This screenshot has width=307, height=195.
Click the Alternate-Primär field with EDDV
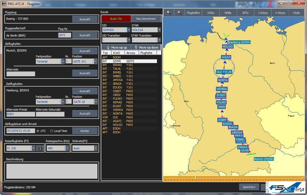pos(21,114)
